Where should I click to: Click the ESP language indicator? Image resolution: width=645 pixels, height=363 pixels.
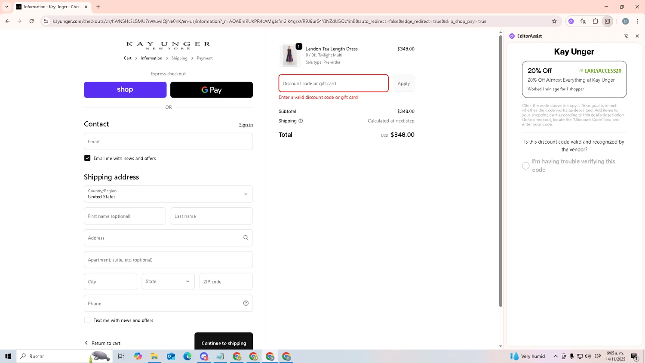598,356
